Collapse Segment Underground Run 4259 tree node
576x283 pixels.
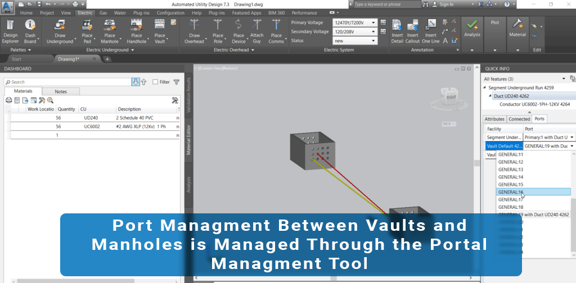[484, 88]
